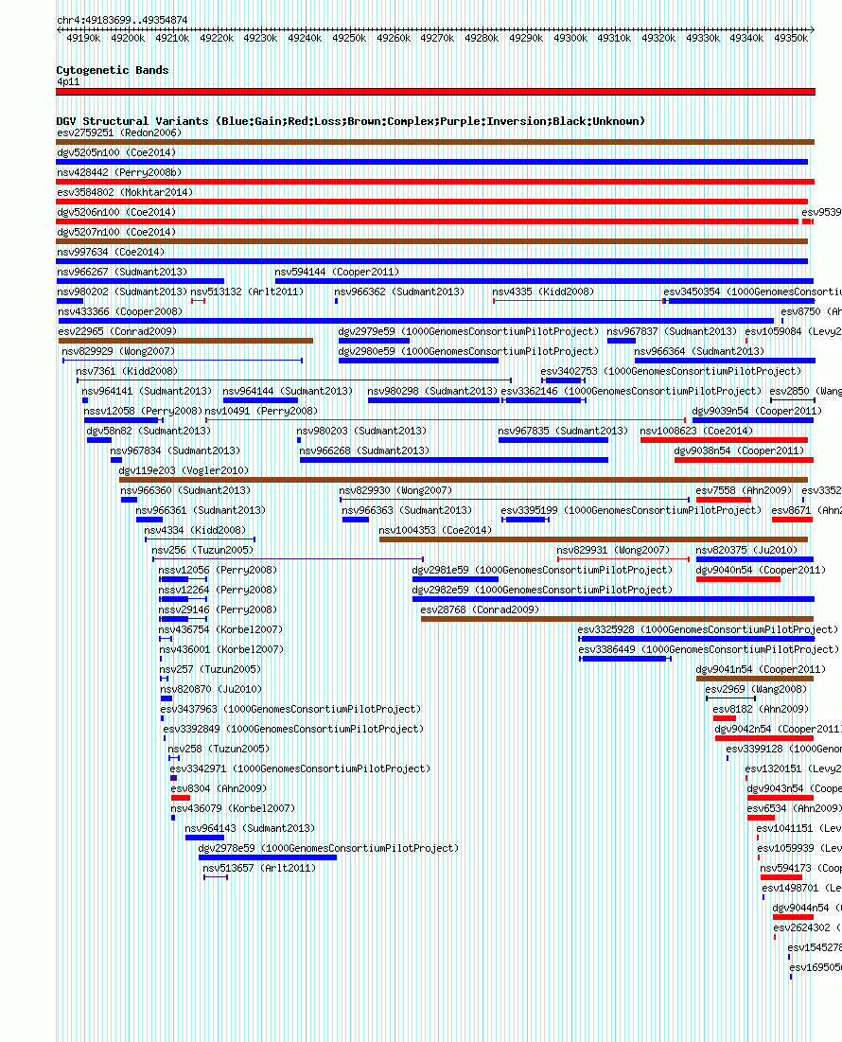This screenshot has width=842, height=1042.
Task: Click the nsv513132 (Arlt2011) label
Action: (x=247, y=292)
